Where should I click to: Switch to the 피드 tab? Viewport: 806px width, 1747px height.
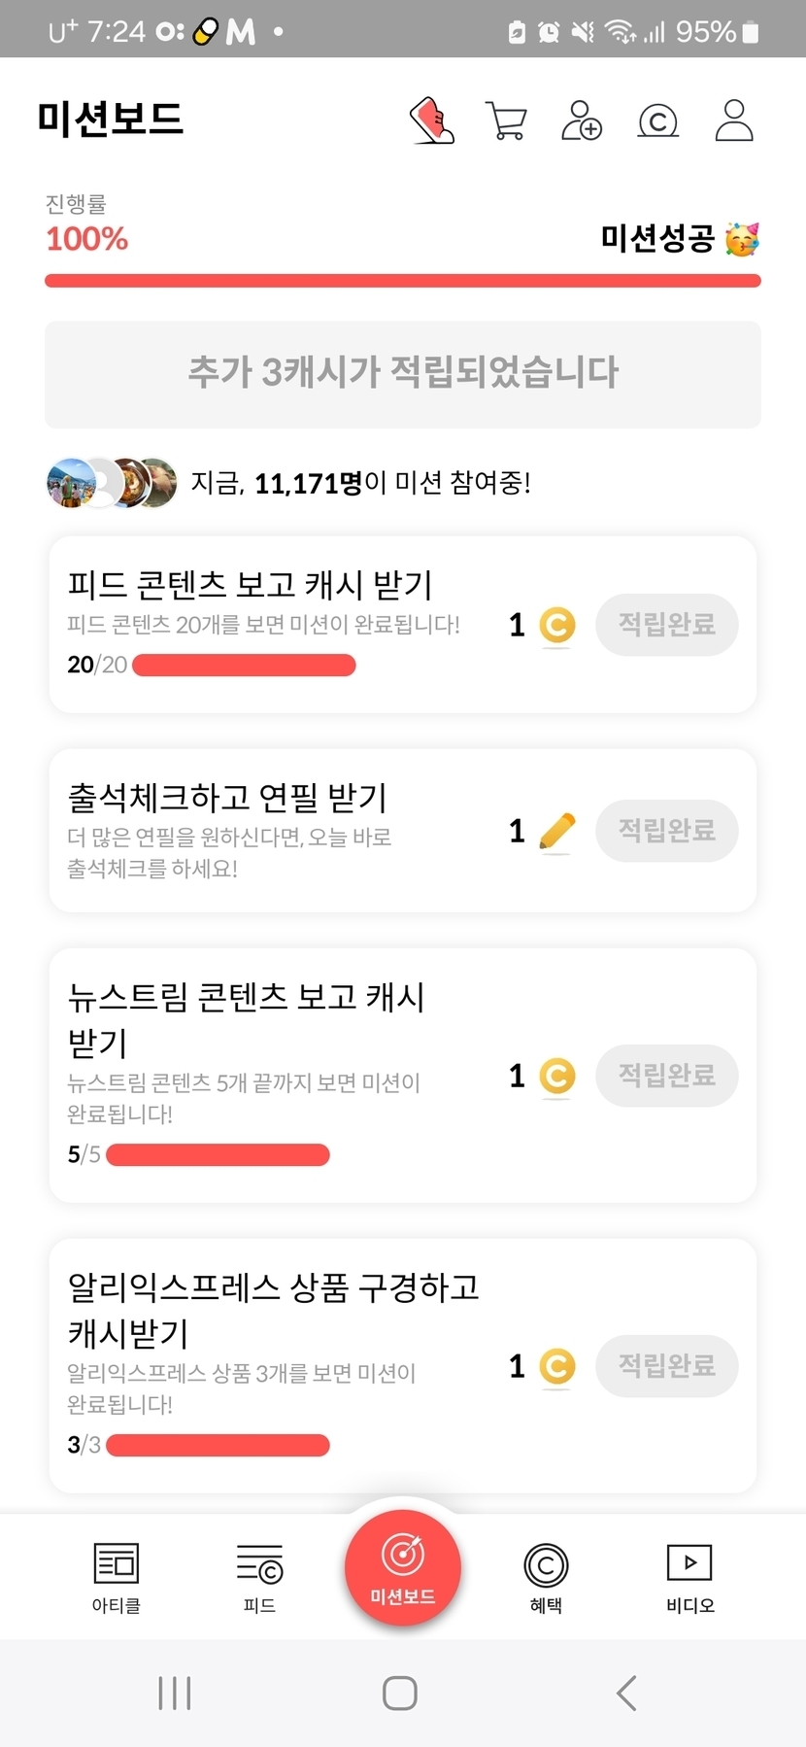(x=259, y=1577)
